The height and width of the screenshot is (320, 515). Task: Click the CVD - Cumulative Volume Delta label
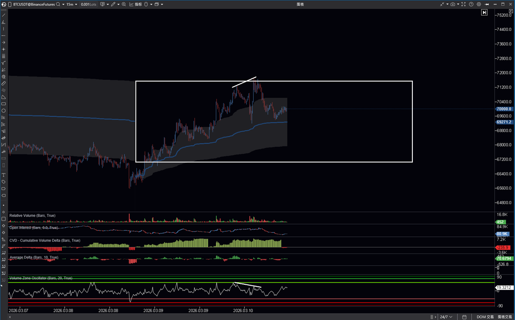[45, 240]
